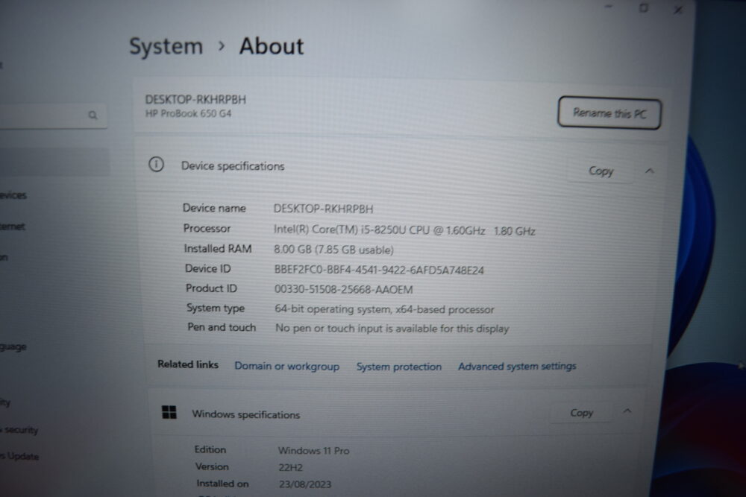Click the Pen and touch label
The image size is (746, 497).
coord(222,327)
